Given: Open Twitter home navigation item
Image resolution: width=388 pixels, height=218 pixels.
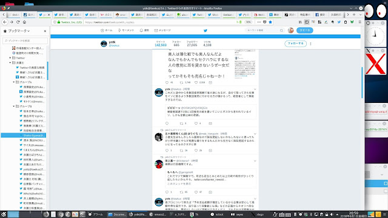Looking at the screenshot, I should point(107,30).
